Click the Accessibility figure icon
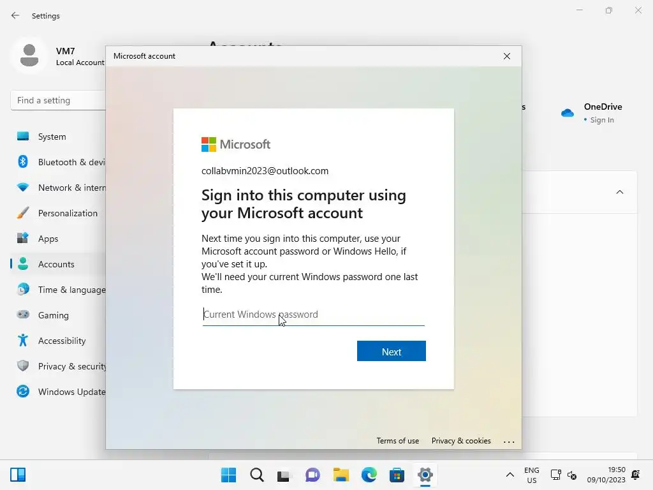The height and width of the screenshot is (490, 653). 23,341
